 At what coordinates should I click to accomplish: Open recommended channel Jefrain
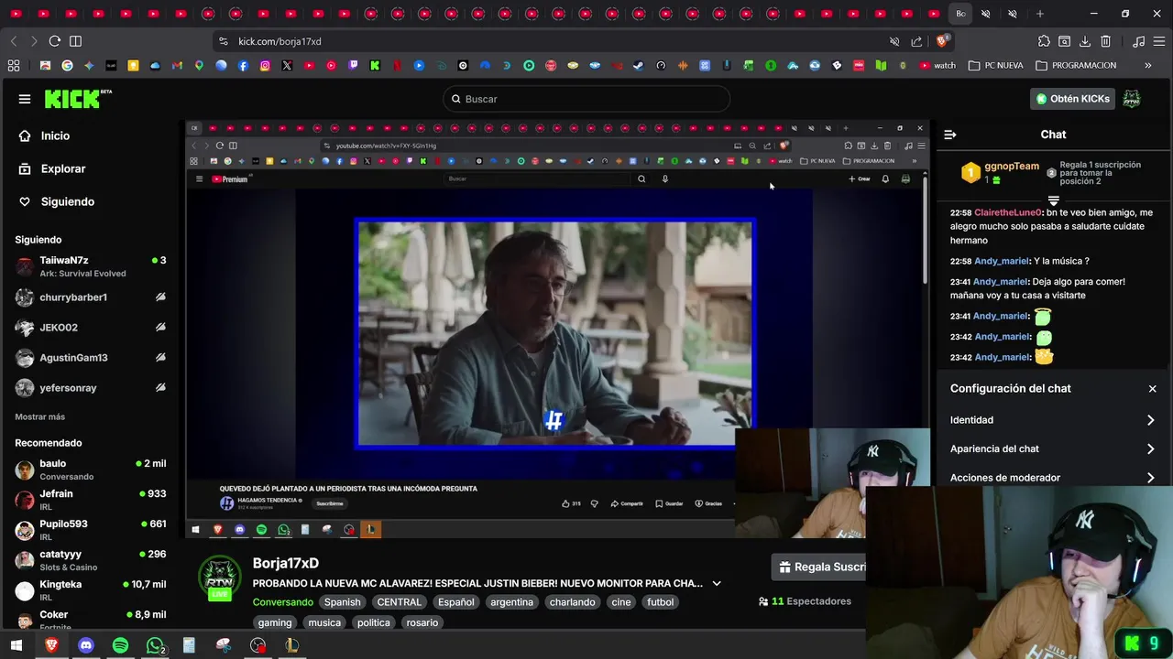click(90, 500)
